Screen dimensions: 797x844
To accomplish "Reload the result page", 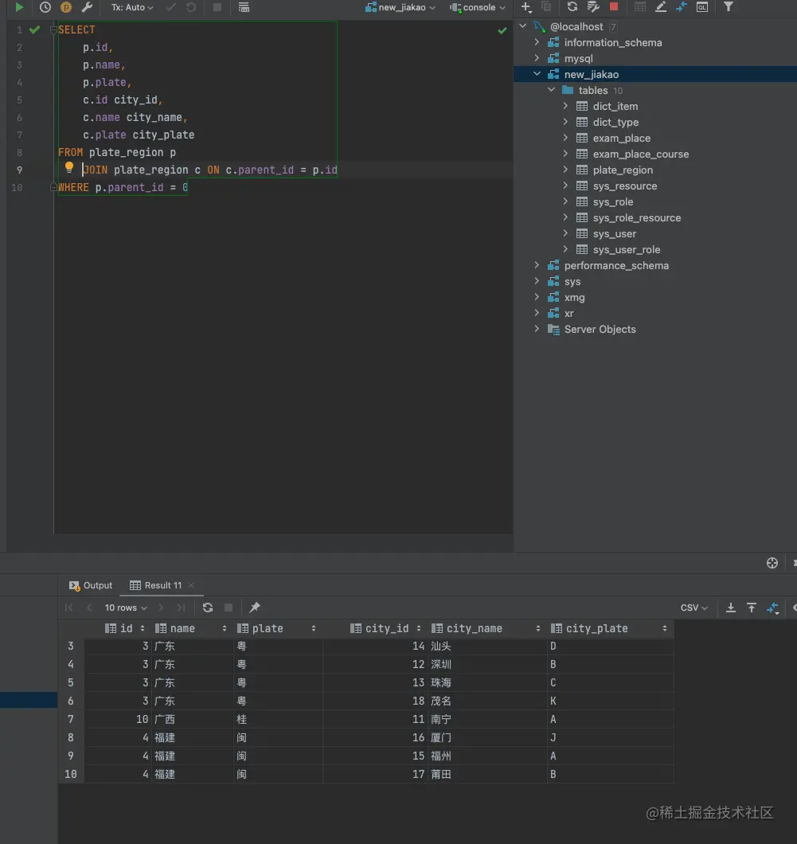I will tap(208, 608).
